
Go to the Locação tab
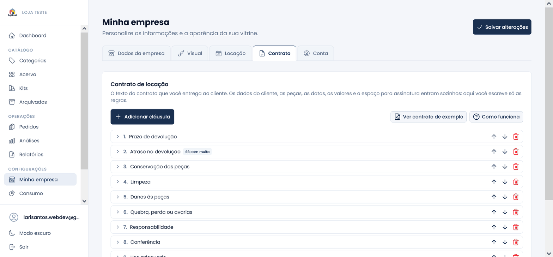click(231, 53)
